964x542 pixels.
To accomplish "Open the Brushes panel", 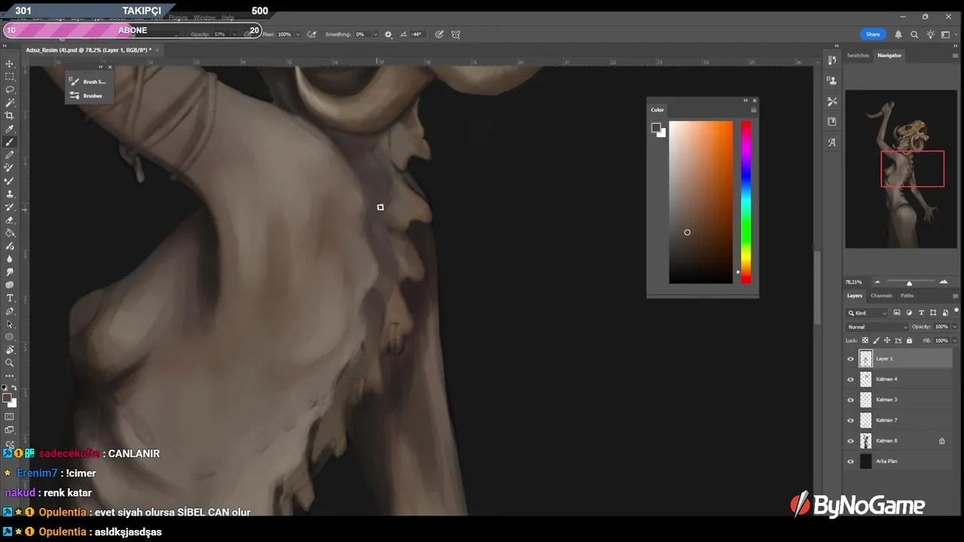I will coord(87,96).
